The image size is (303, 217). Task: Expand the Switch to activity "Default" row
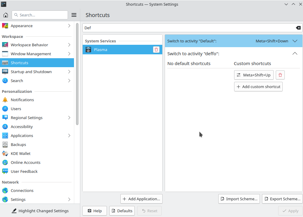pyautogui.click(x=295, y=41)
